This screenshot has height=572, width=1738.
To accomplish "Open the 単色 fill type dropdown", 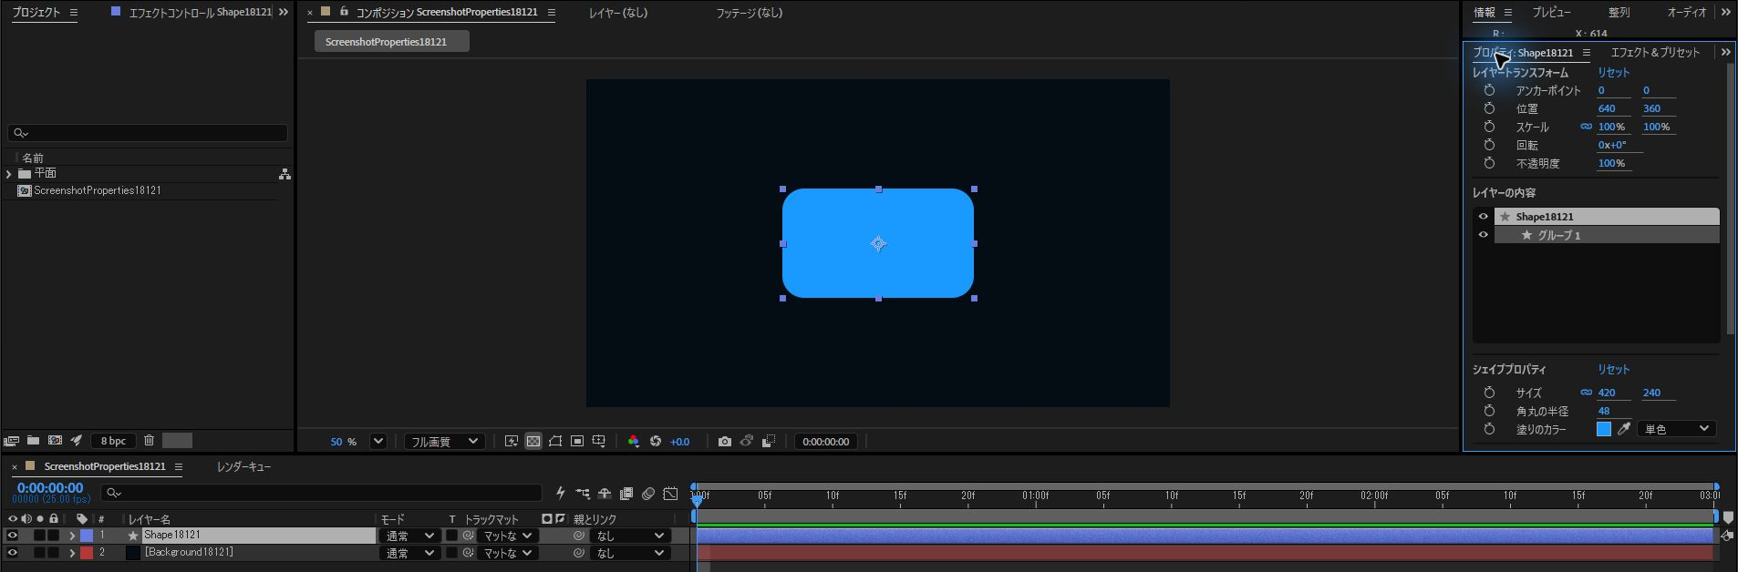I will tap(1677, 429).
